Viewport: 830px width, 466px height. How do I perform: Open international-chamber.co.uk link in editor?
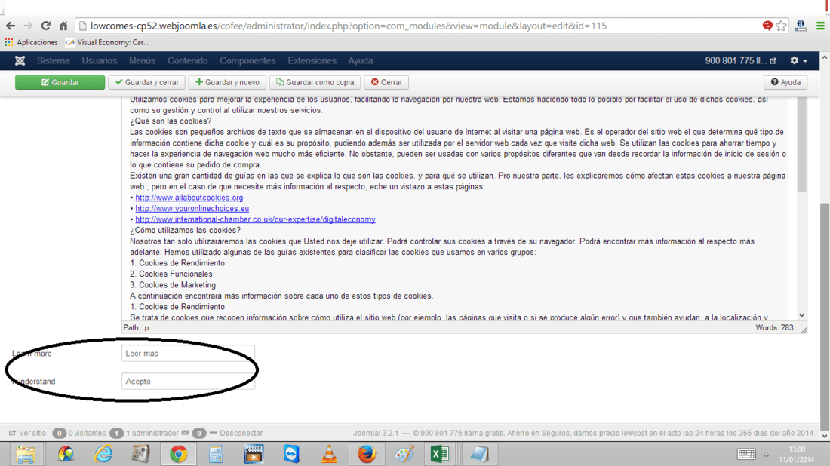coord(255,219)
